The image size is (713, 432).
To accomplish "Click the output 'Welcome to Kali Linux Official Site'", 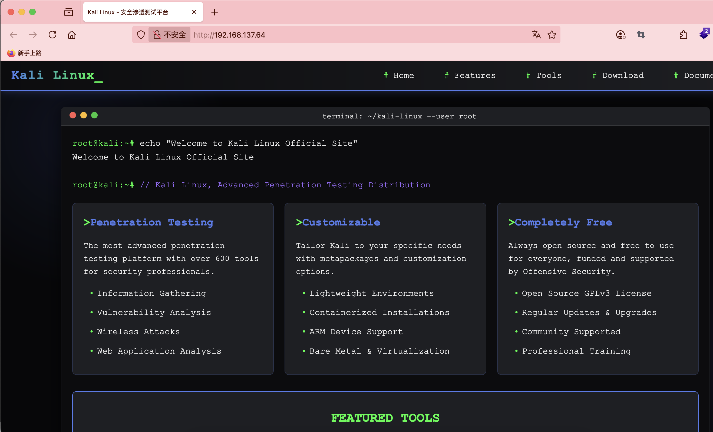I will point(163,157).
